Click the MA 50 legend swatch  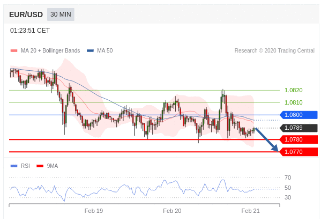(x=90, y=50)
